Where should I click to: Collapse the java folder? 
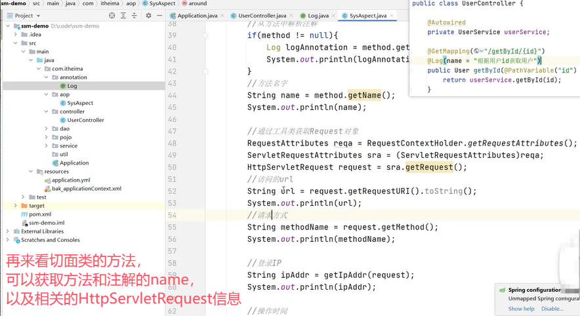click(31, 60)
